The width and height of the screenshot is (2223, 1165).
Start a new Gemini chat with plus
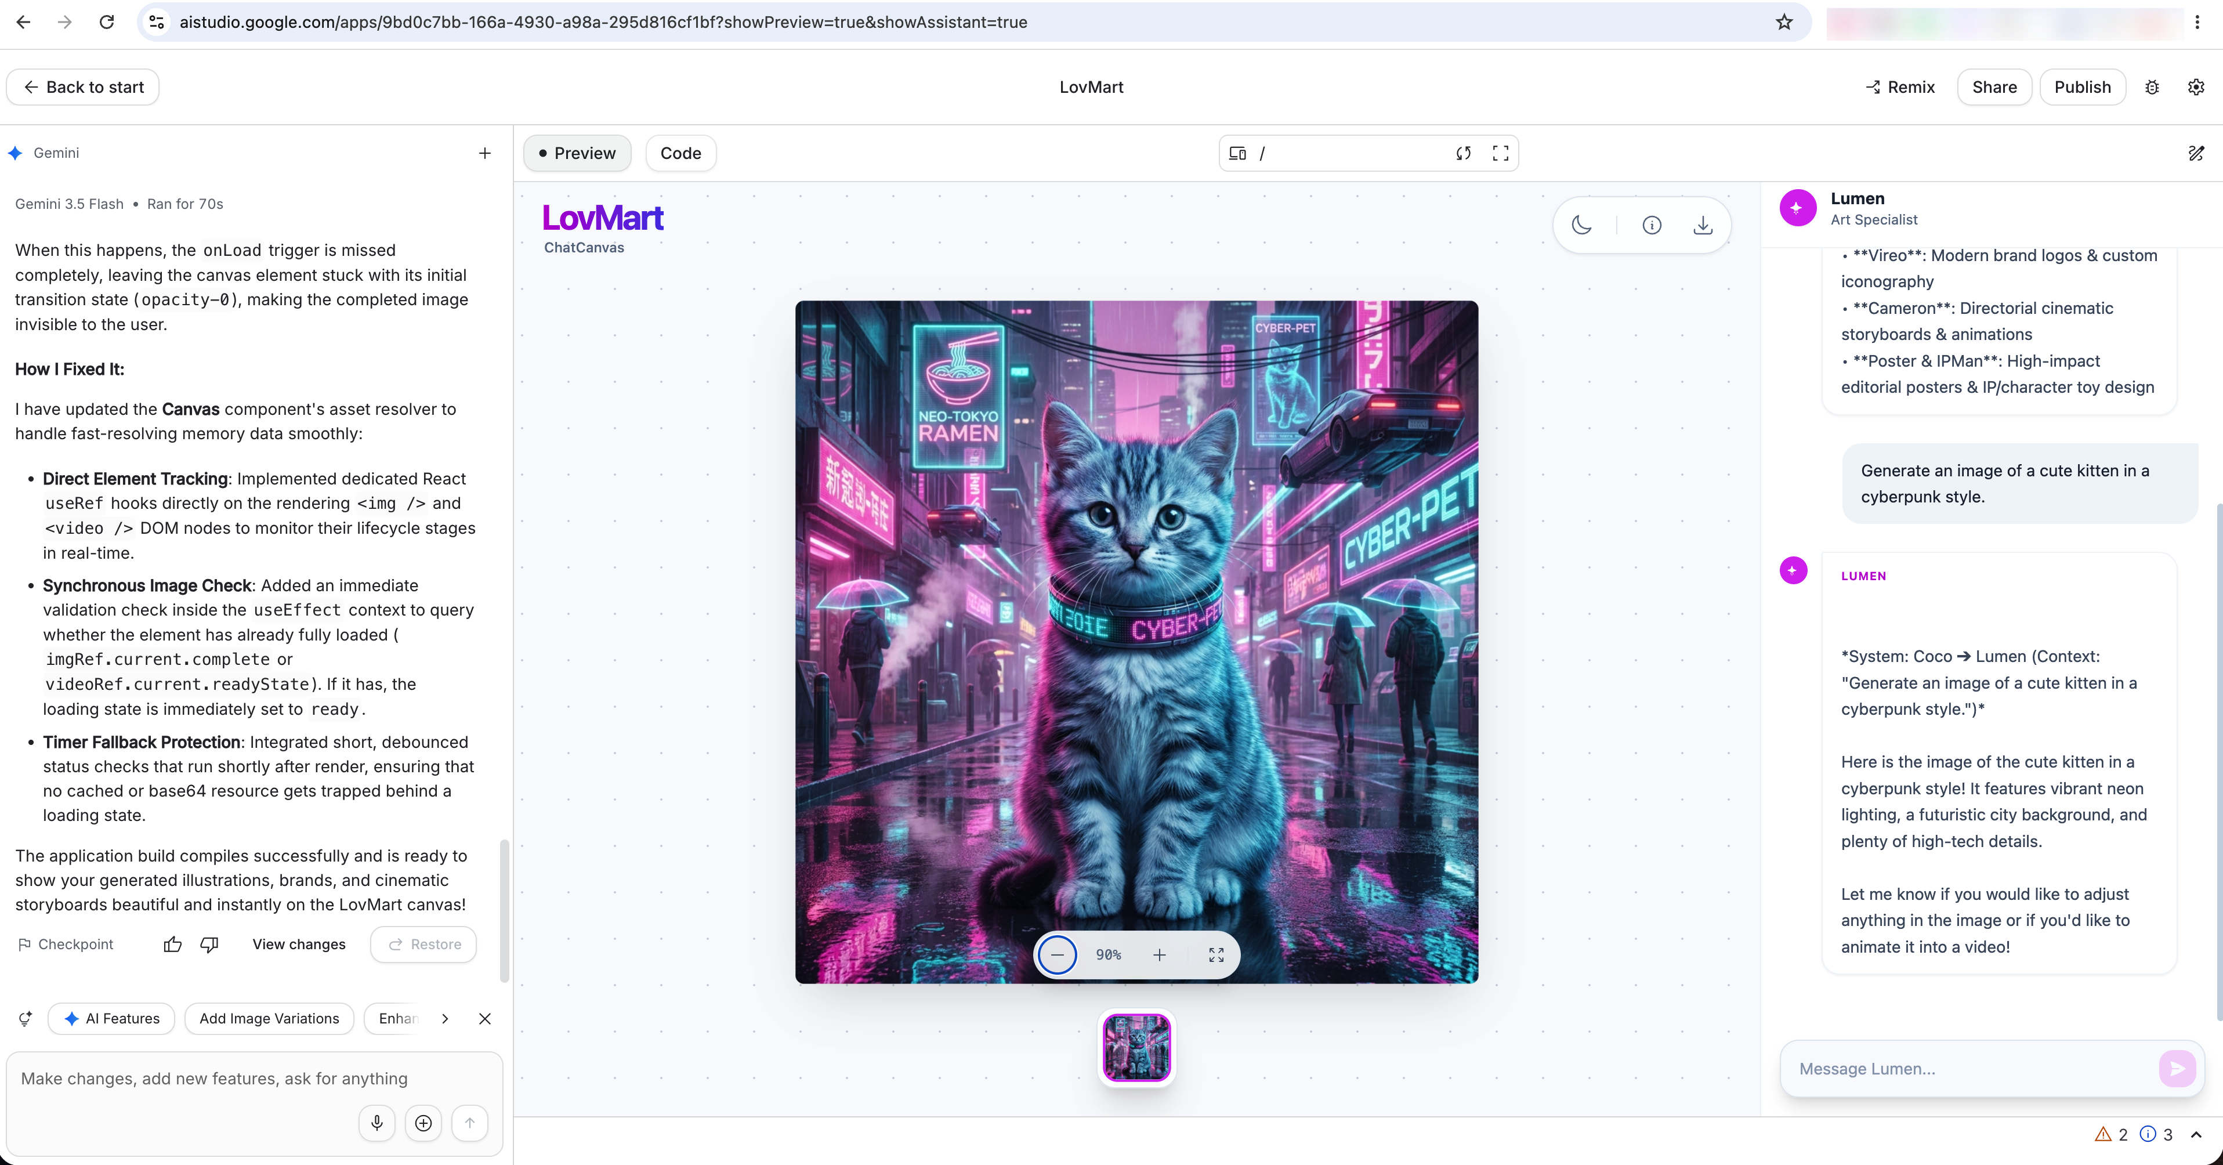tap(485, 153)
